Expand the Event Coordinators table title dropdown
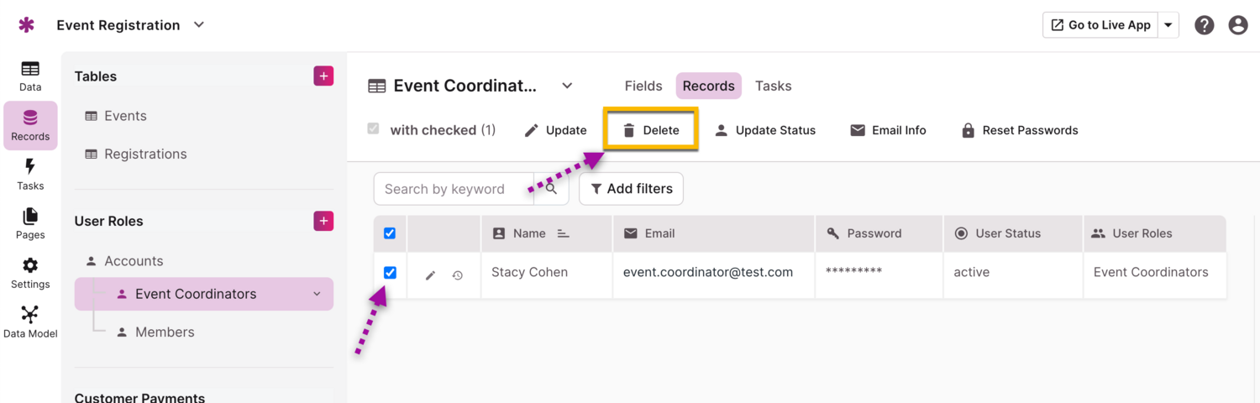The height and width of the screenshot is (403, 1260). click(567, 86)
